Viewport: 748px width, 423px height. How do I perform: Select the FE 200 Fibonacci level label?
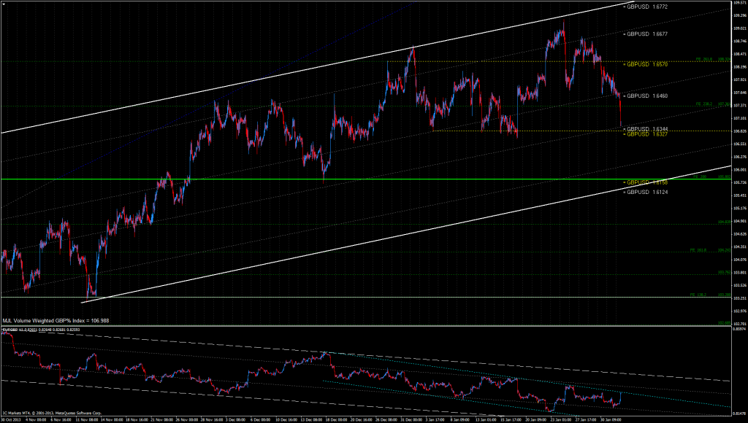[700, 176]
